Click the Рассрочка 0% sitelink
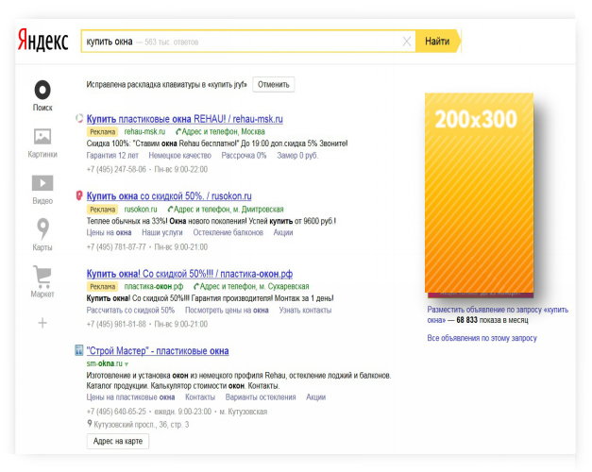Image resolution: width=592 pixels, height=472 pixels. tap(244, 155)
